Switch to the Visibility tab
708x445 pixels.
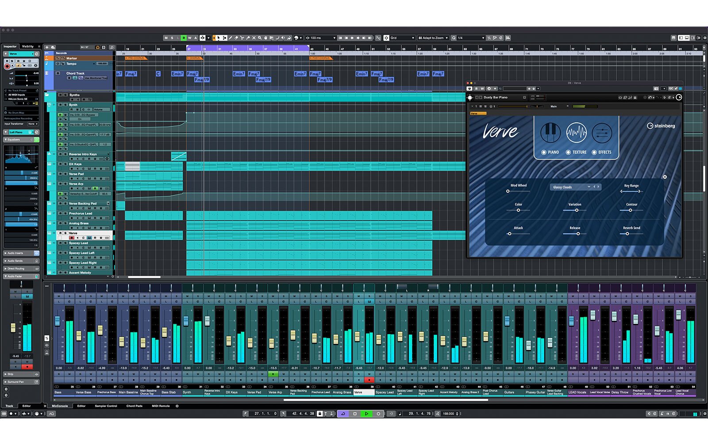[x=28, y=46]
